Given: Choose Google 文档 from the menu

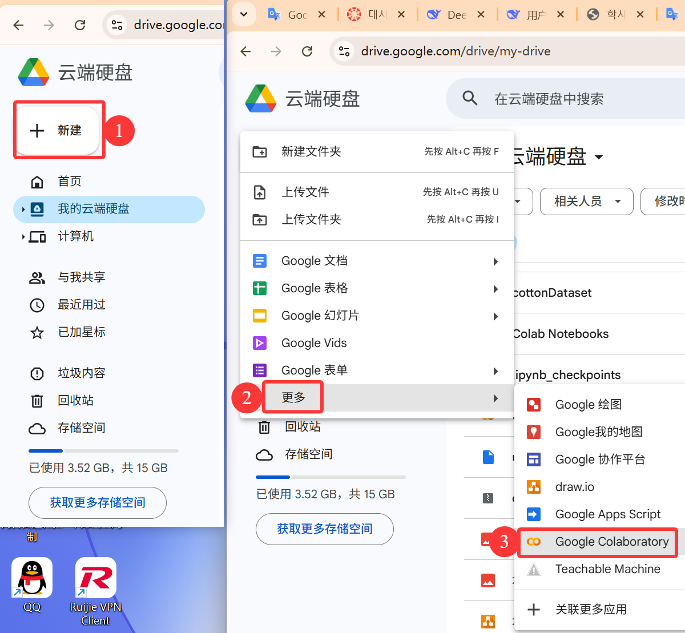Looking at the screenshot, I should point(377,261).
